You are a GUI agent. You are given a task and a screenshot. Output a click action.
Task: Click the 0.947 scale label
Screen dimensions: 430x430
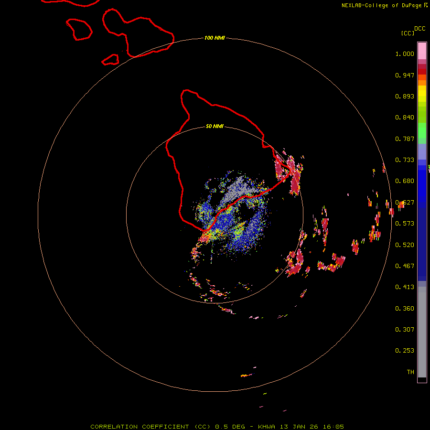(x=405, y=75)
